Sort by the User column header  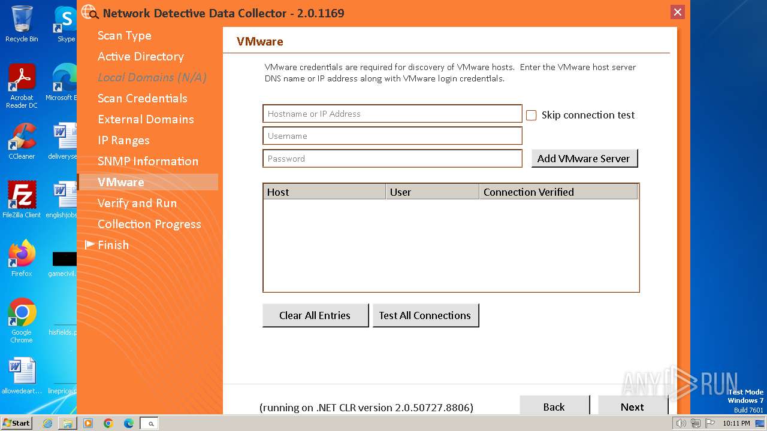click(433, 192)
